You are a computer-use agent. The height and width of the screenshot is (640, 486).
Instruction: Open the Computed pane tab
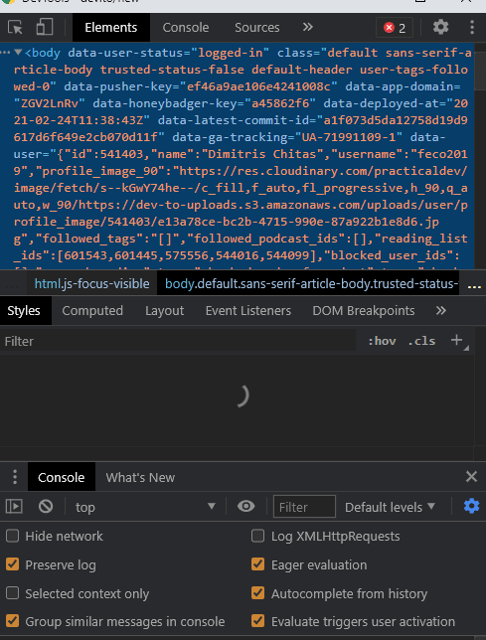pyautogui.click(x=92, y=311)
